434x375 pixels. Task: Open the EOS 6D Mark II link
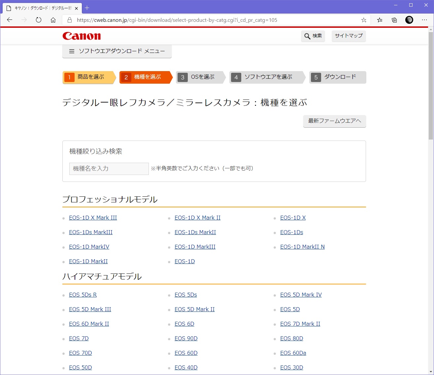[x=89, y=324]
